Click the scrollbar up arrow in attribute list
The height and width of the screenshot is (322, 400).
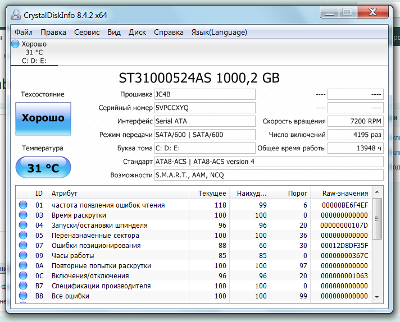pos(378,193)
